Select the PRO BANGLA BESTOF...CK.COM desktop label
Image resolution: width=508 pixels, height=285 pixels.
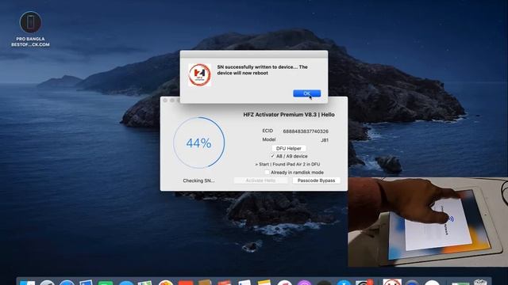[x=30, y=42]
